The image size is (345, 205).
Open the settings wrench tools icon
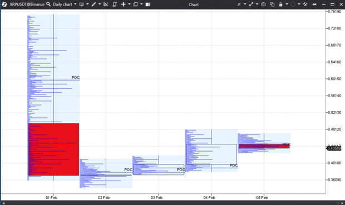pyautogui.click(x=305, y=4)
